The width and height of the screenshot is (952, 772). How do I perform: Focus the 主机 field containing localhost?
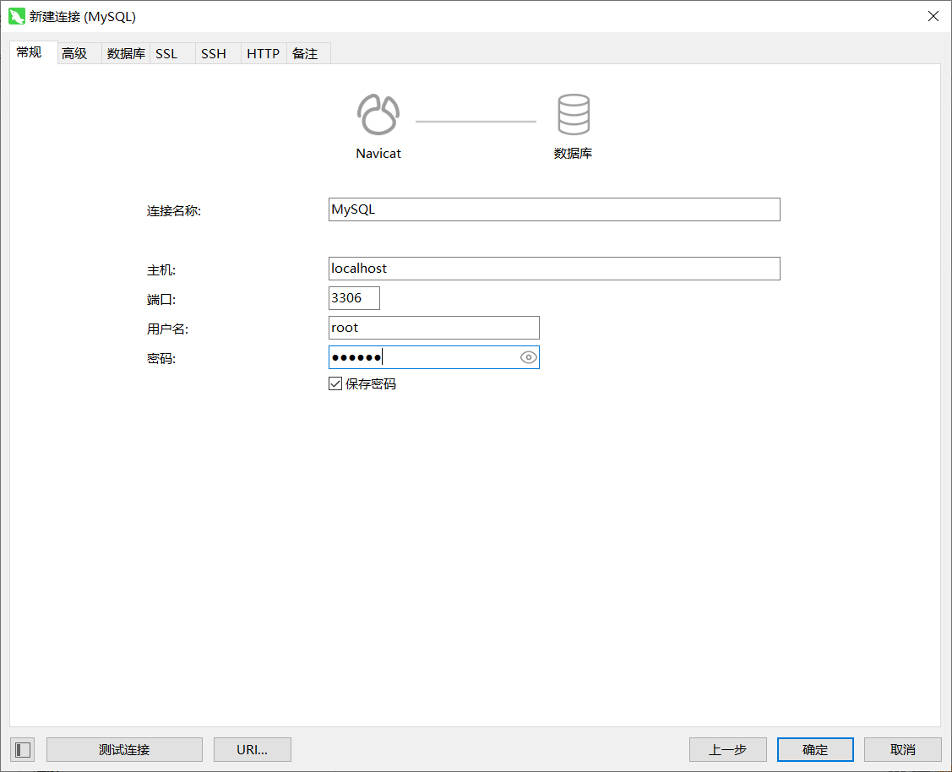(553, 269)
